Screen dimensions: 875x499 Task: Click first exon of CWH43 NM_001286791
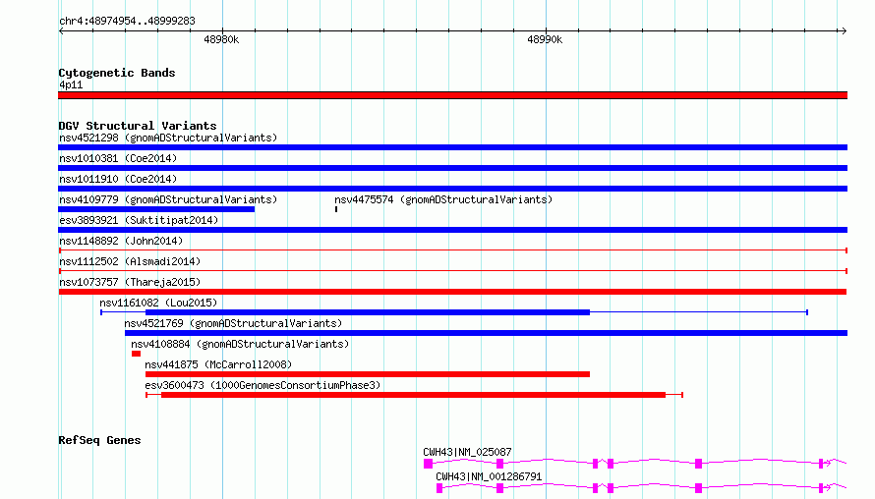tap(439, 488)
